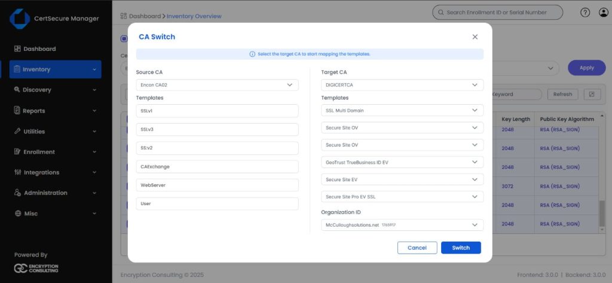Click the Misc globe icon

[17, 214]
